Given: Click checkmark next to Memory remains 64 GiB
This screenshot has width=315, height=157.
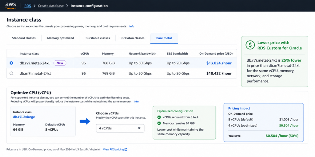Looking at the screenshot, I should pyautogui.click(x=159, y=123).
